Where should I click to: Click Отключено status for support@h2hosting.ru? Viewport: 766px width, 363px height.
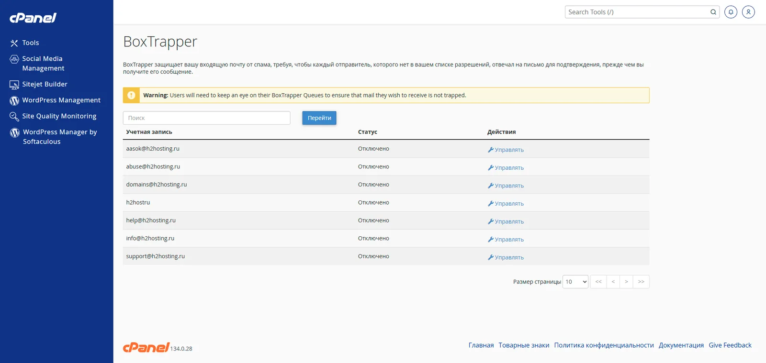(x=373, y=256)
